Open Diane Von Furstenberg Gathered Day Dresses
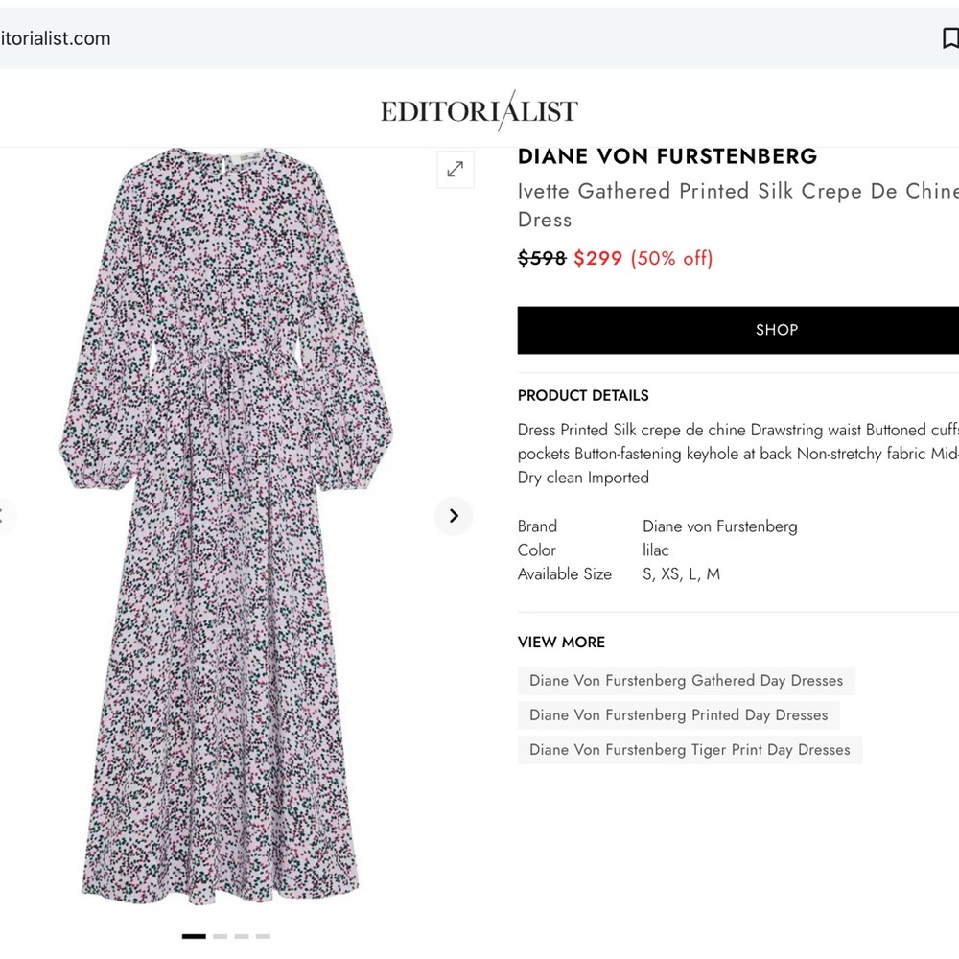 tap(686, 680)
